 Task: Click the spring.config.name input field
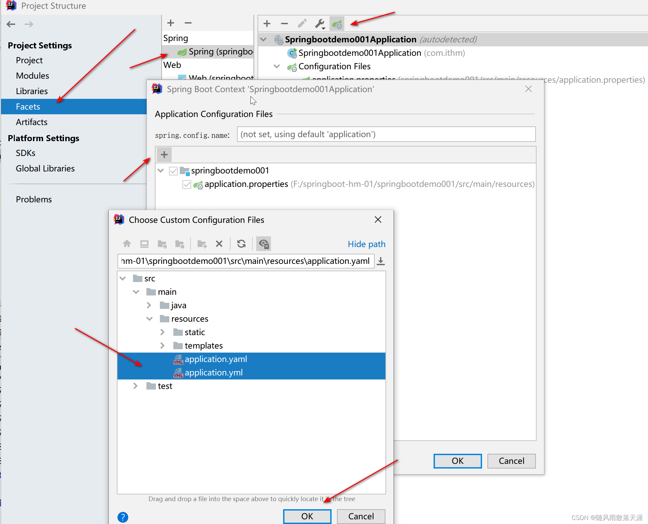(x=386, y=134)
